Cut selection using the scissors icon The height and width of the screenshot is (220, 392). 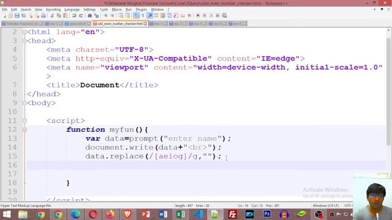(x=51, y=16)
